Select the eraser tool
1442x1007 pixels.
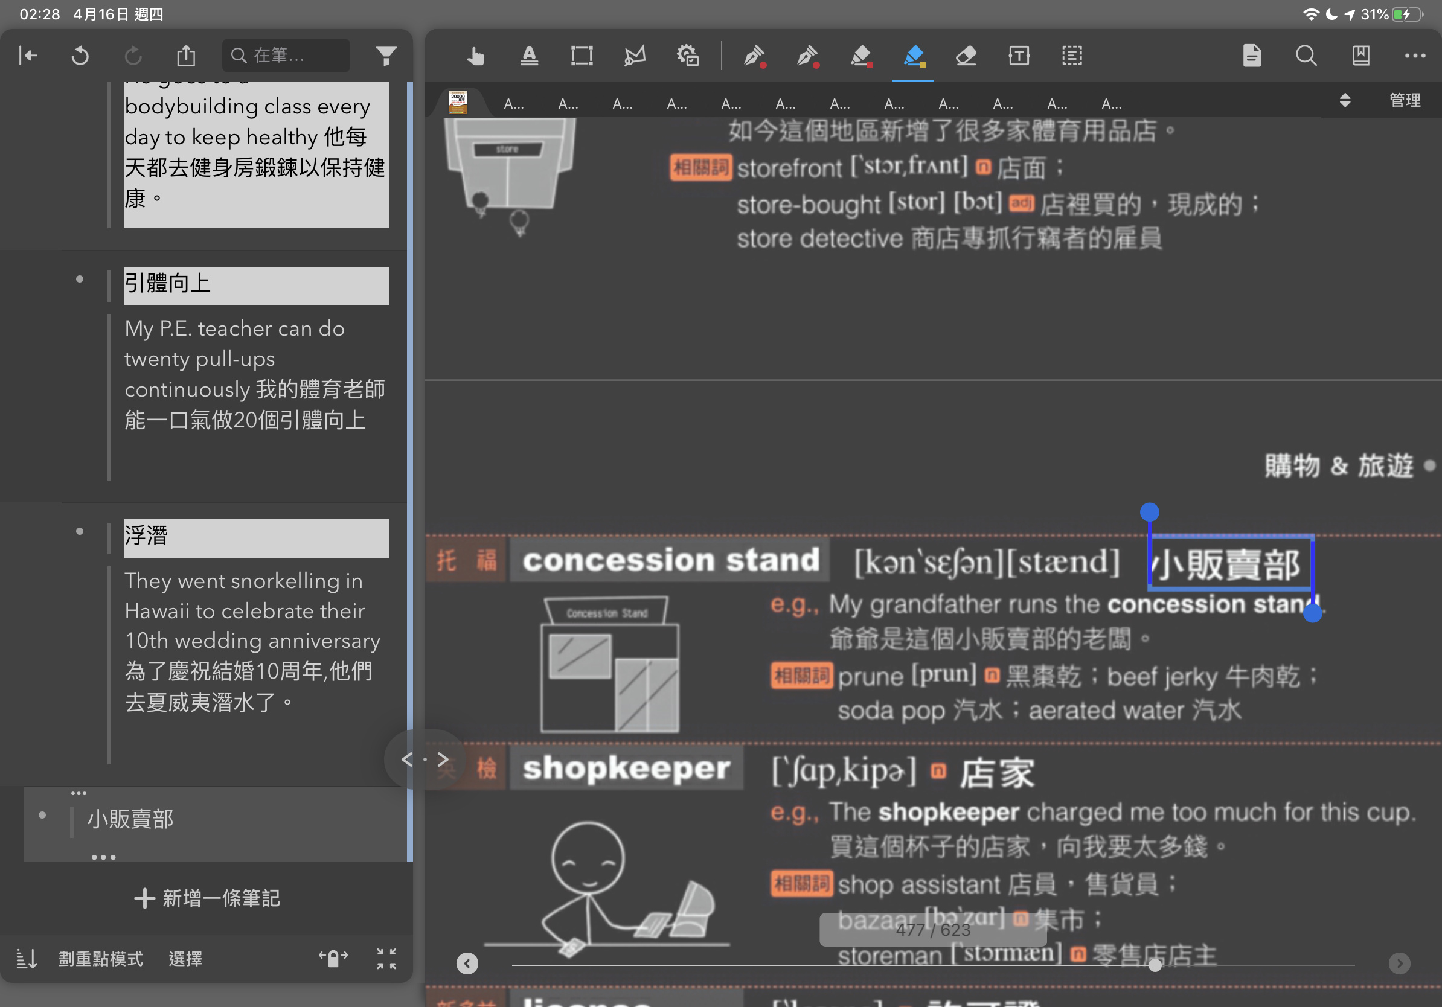click(966, 56)
